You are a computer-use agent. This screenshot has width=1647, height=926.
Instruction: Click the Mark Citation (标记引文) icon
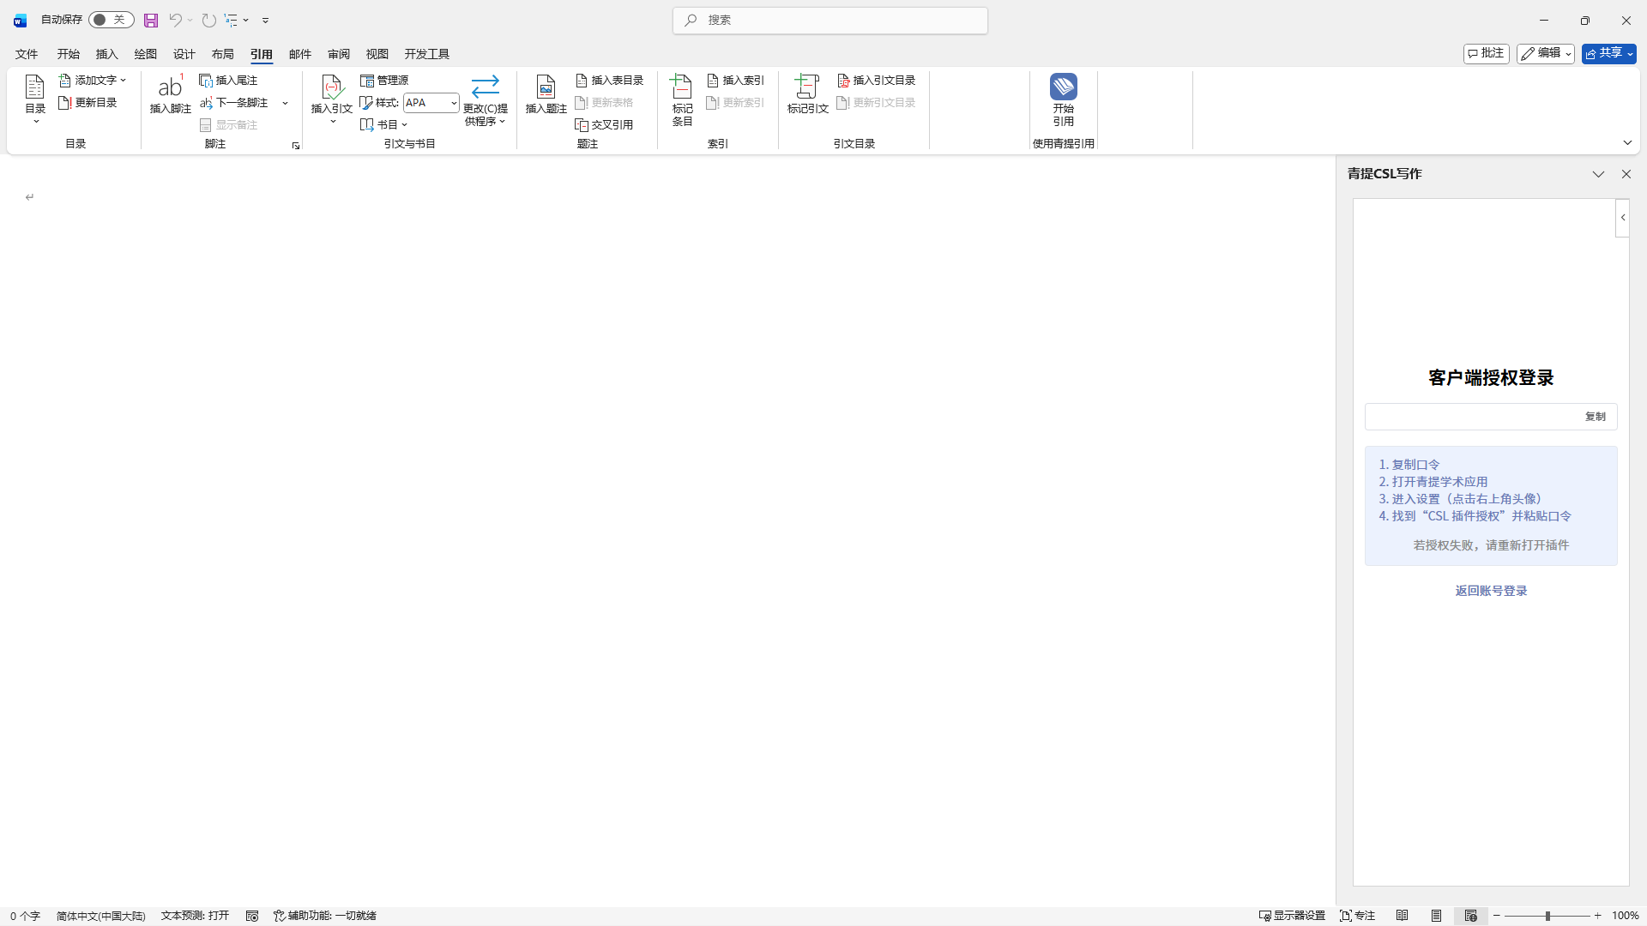pos(807,87)
